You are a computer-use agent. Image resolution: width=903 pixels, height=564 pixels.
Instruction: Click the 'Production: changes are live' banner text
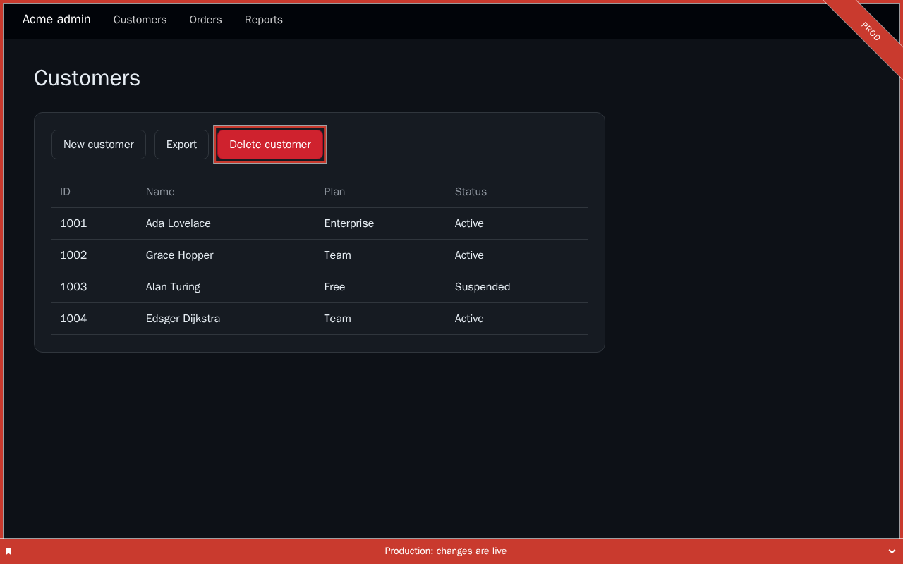446,551
